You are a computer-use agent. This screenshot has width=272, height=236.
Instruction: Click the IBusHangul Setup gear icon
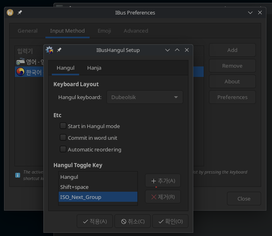click(49, 50)
